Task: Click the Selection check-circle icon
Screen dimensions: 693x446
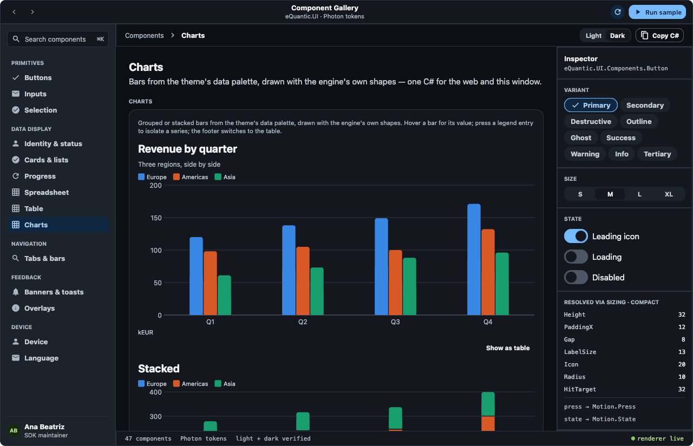Action: click(16, 110)
